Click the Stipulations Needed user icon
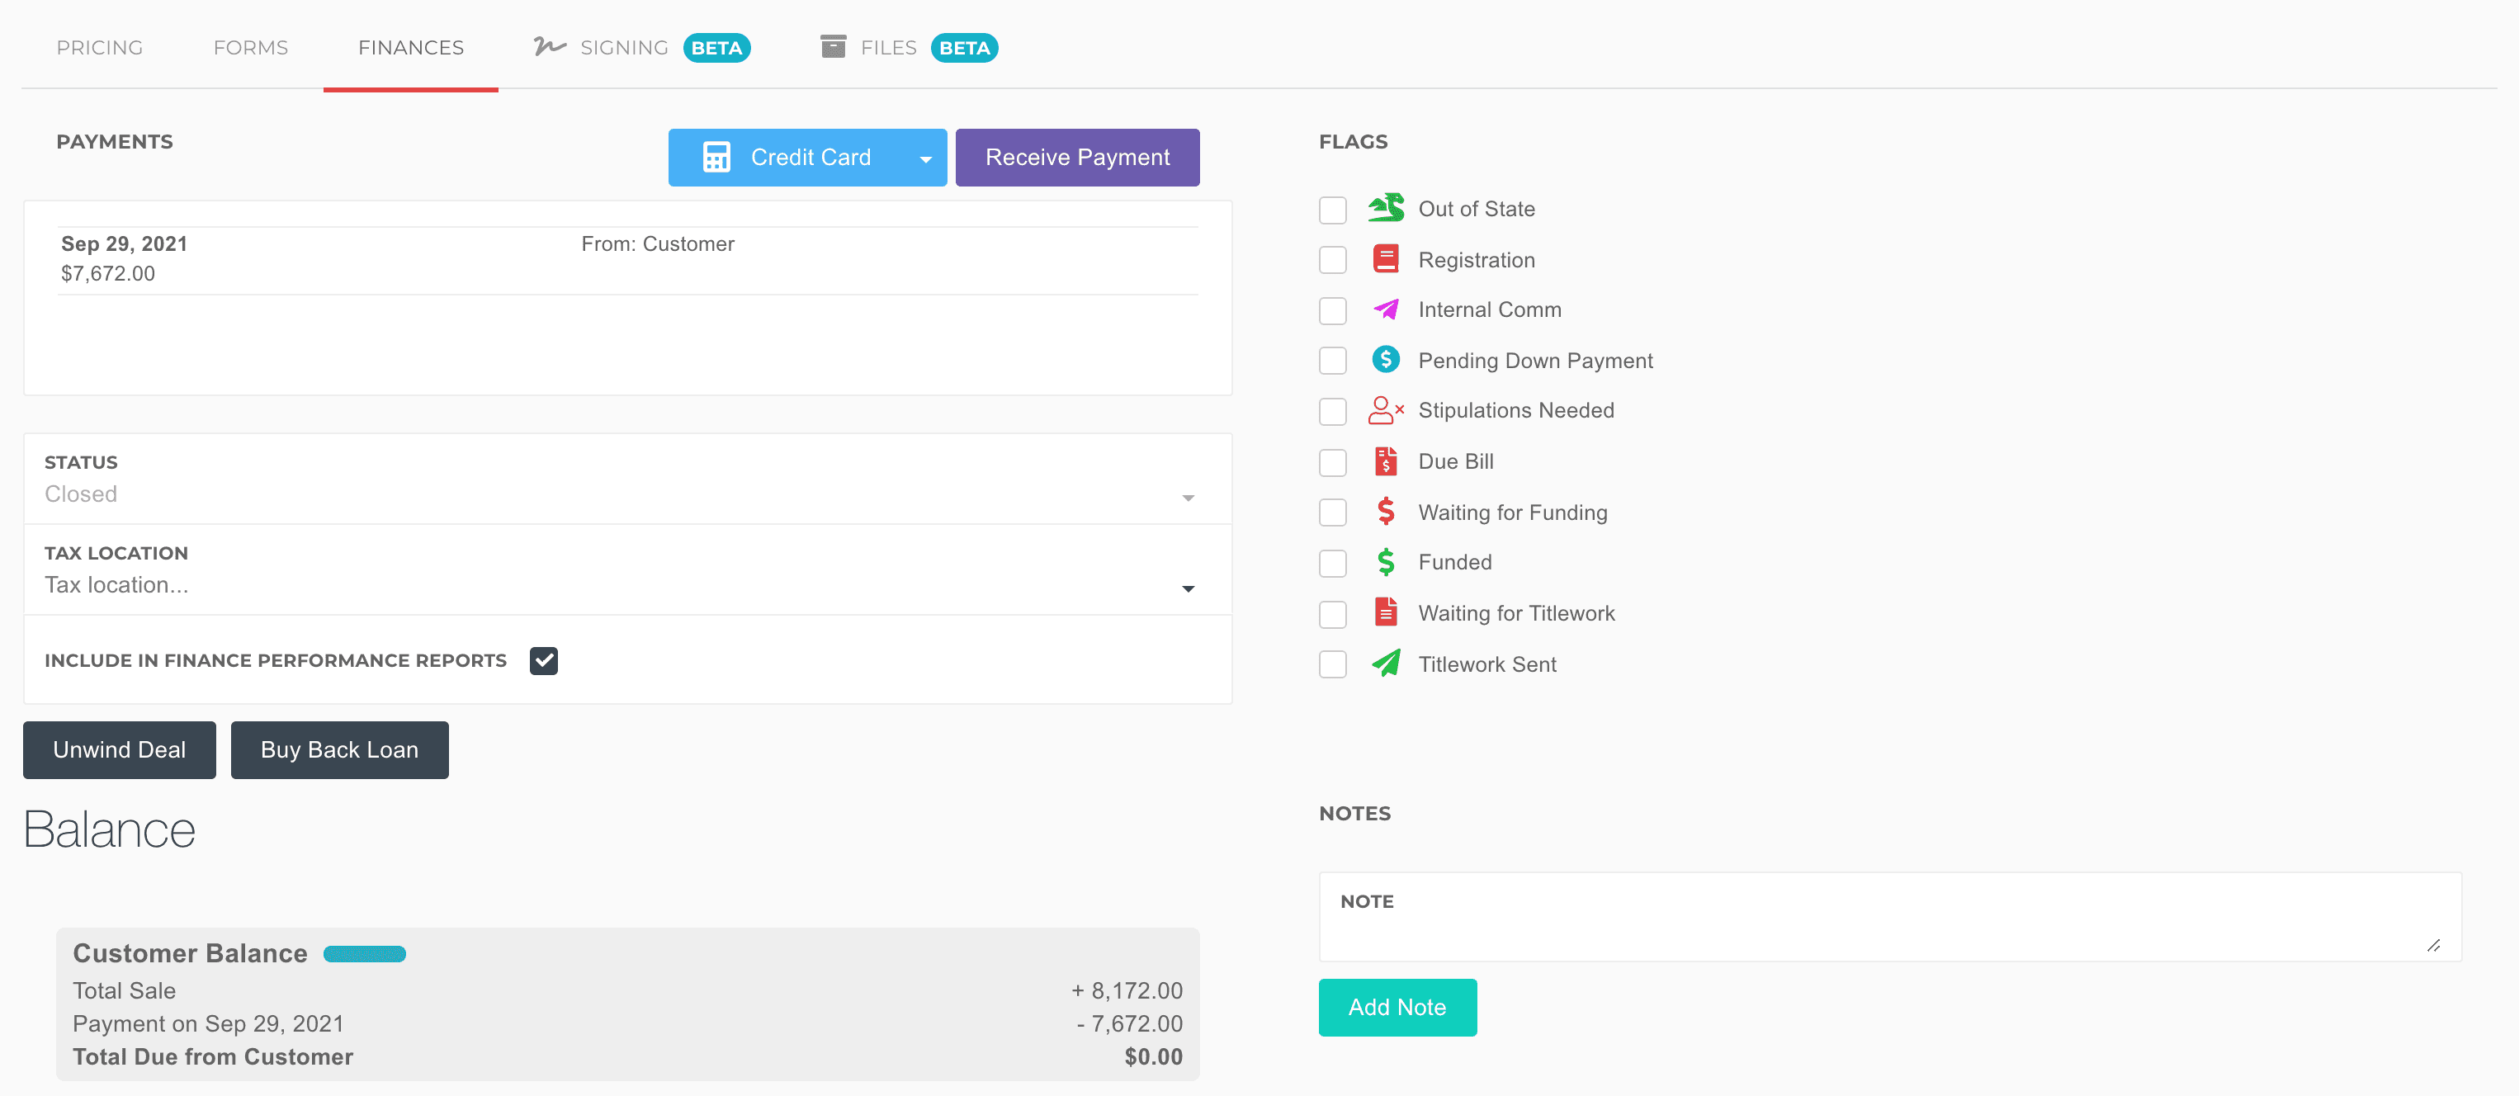Viewport: 2519px width, 1096px height. [1385, 409]
